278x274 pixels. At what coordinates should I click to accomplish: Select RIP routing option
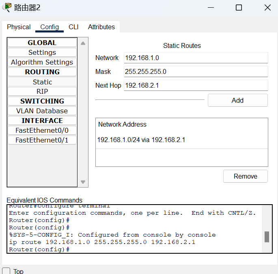tap(42, 91)
